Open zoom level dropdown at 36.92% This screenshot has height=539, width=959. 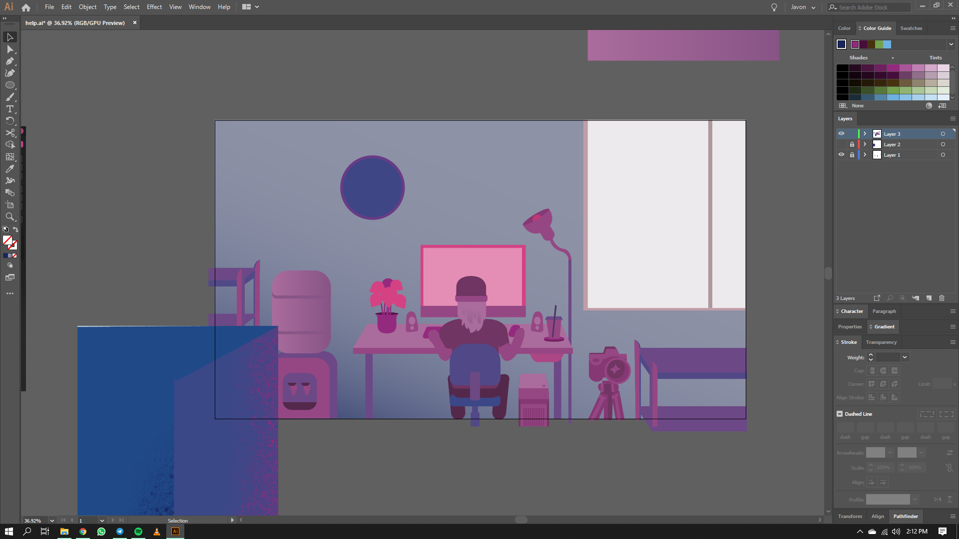52,521
